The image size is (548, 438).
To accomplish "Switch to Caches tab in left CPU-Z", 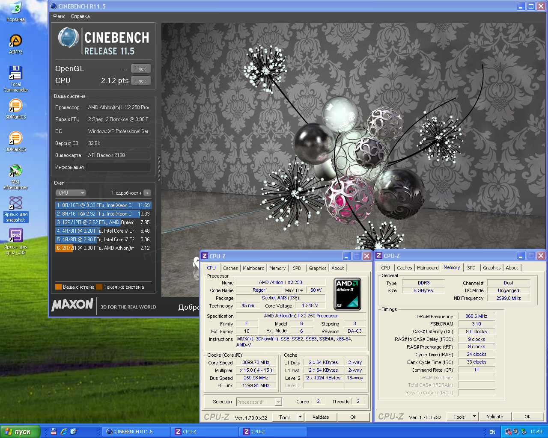I will (x=230, y=268).
